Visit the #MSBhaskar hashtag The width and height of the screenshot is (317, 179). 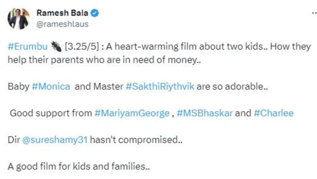pyautogui.click(x=204, y=113)
